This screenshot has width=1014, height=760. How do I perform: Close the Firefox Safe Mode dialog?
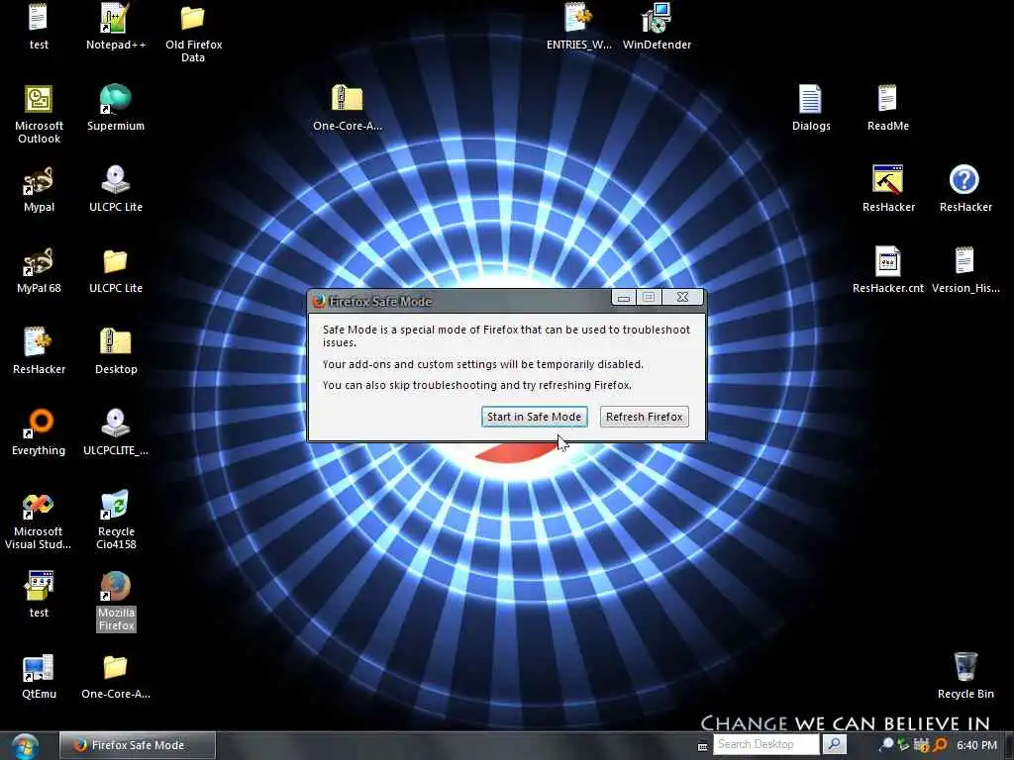pos(682,297)
